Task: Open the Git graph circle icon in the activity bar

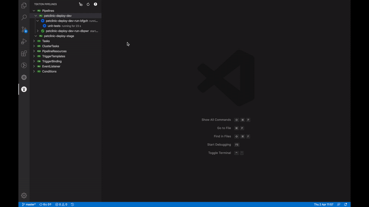Action: (24, 65)
